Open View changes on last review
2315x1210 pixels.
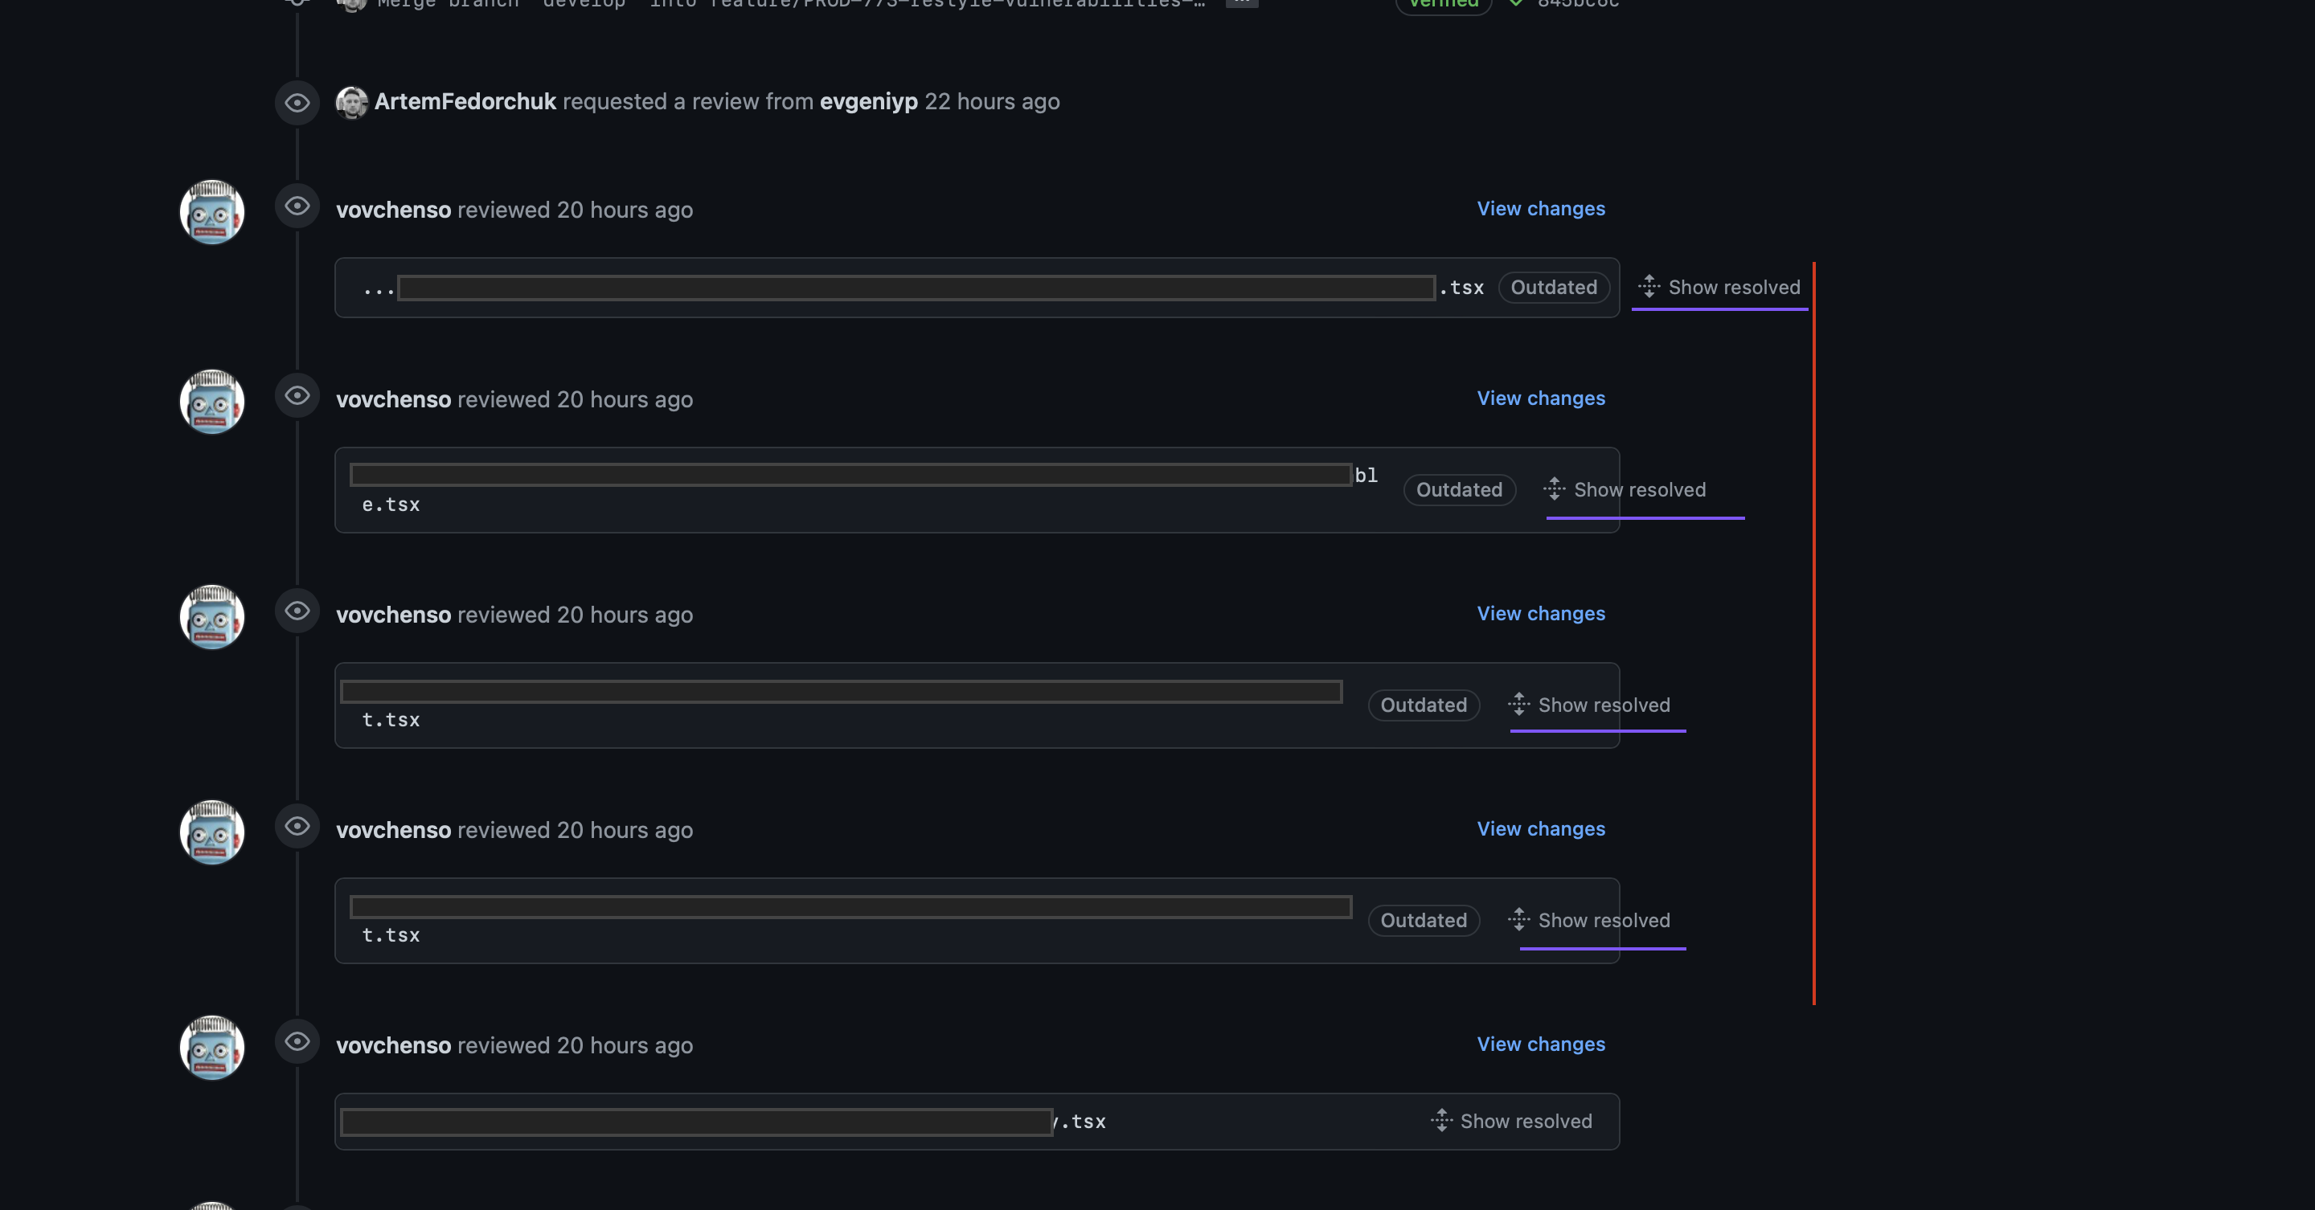(1541, 1044)
